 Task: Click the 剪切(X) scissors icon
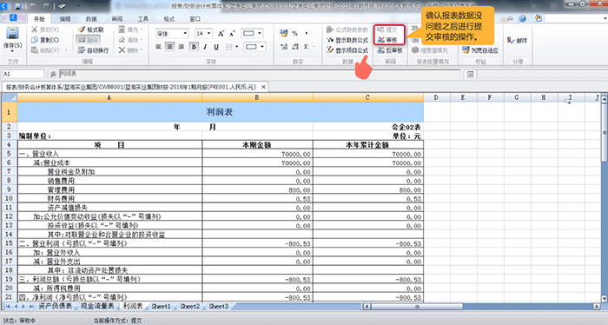[x=35, y=30]
